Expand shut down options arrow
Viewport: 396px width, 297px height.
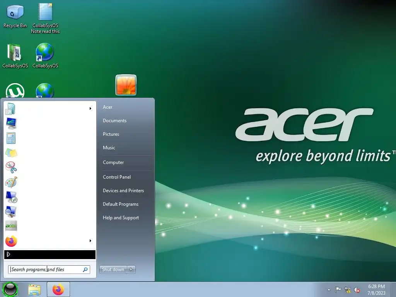pos(131,270)
